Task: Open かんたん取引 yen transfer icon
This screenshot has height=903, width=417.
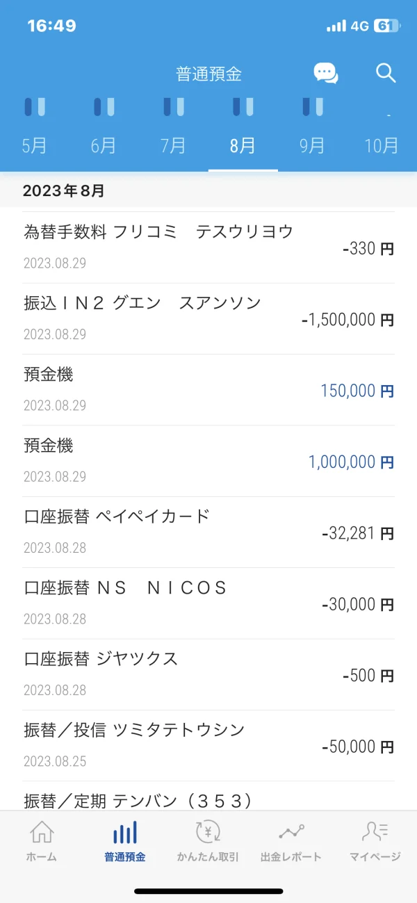Action: pos(208,832)
